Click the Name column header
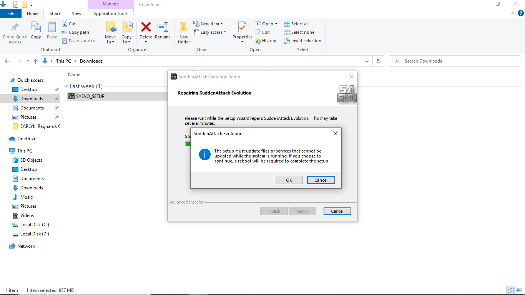This screenshot has height=295, width=525. (x=74, y=75)
